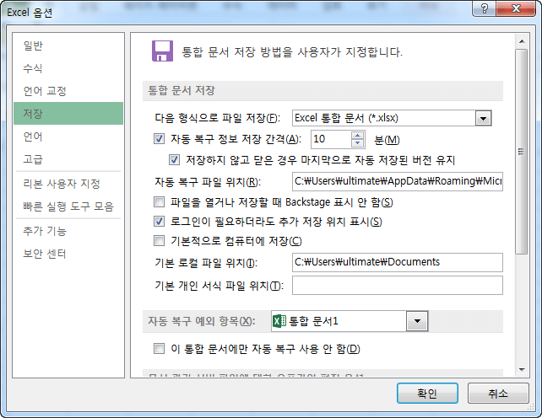Toggle 저장하지 않고 닫은 경우 버전 유지 checkbox

174,159
